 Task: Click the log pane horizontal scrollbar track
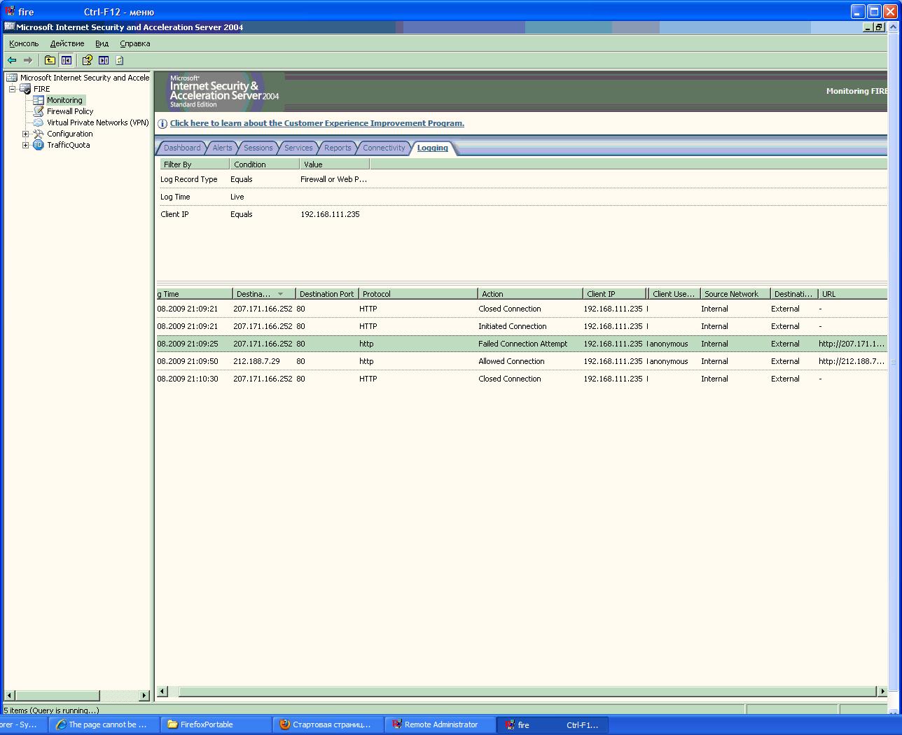pyautogui.click(x=523, y=692)
